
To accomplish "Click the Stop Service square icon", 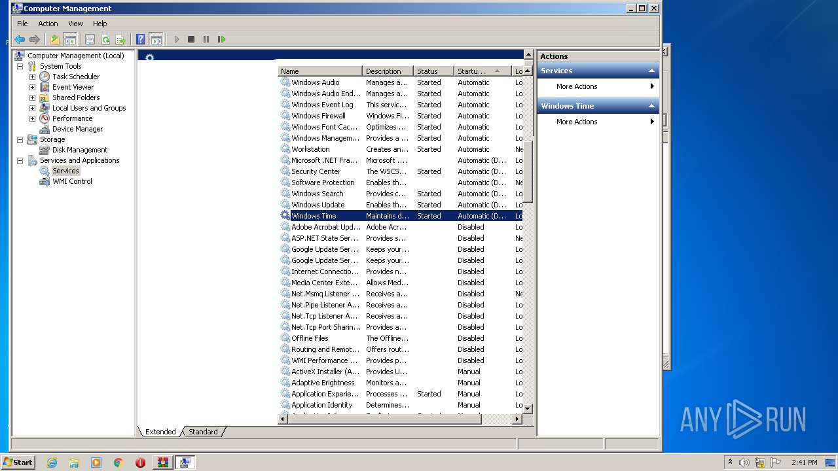I will pos(191,39).
